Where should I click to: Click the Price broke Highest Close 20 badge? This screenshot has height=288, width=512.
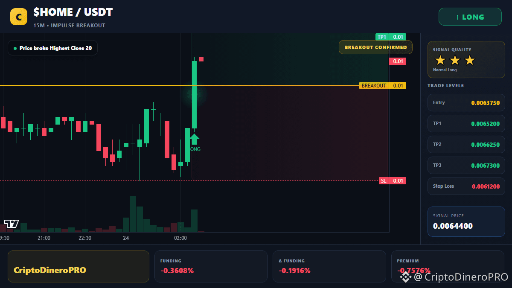click(52, 48)
